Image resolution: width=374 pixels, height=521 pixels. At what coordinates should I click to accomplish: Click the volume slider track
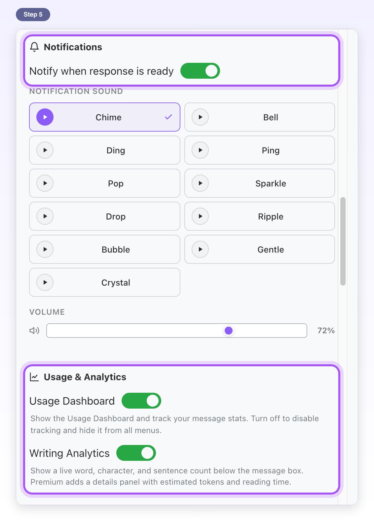(x=177, y=331)
